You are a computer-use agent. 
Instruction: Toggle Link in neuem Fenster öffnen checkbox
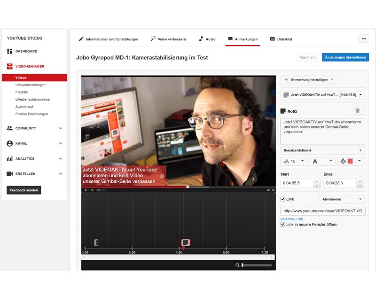[x=283, y=225]
